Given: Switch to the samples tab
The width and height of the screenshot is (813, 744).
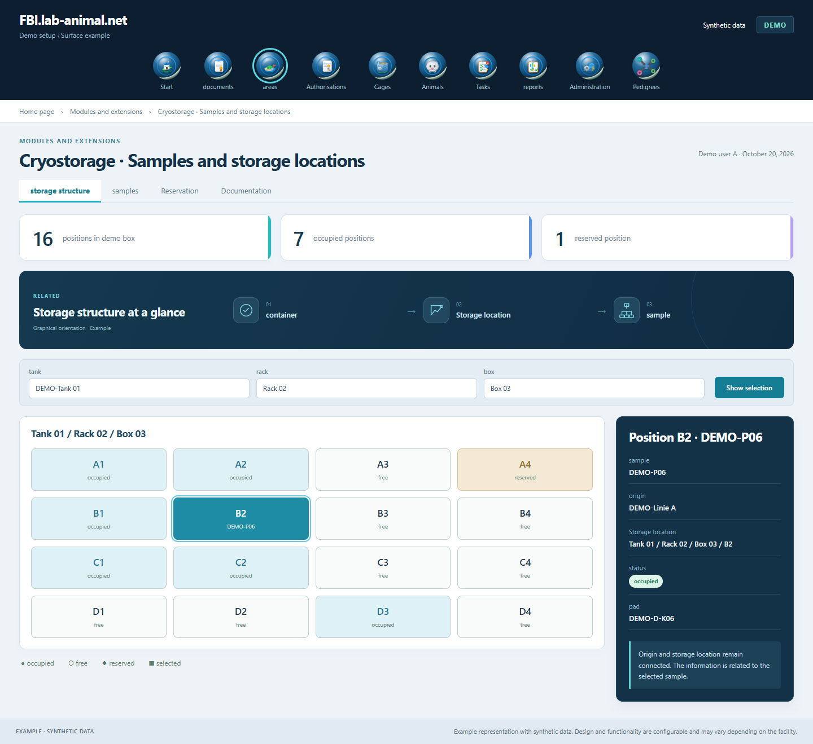Looking at the screenshot, I should (125, 191).
